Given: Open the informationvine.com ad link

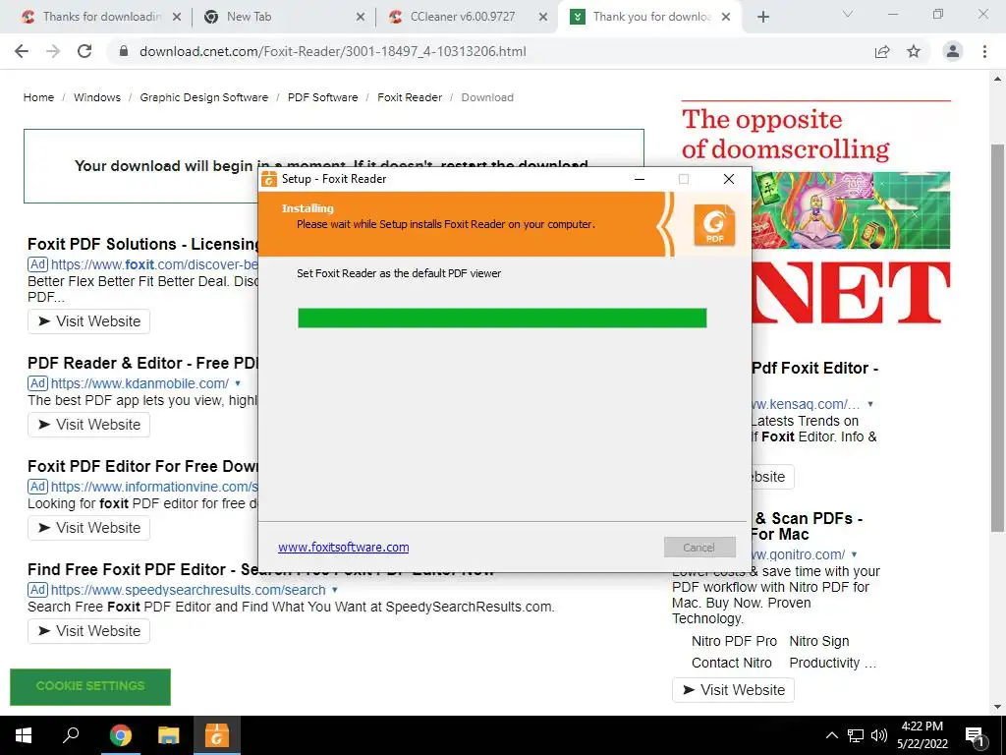Looking at the screenshot, I should (154, 487).
